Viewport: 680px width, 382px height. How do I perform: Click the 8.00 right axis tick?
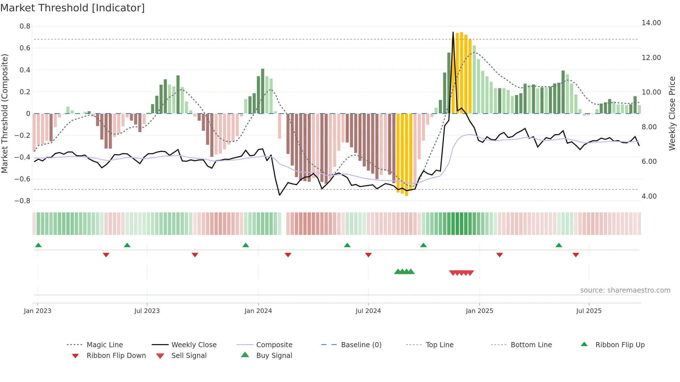tap(649, 127)
